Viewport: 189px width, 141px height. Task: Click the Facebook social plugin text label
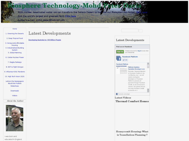(124, 94)
